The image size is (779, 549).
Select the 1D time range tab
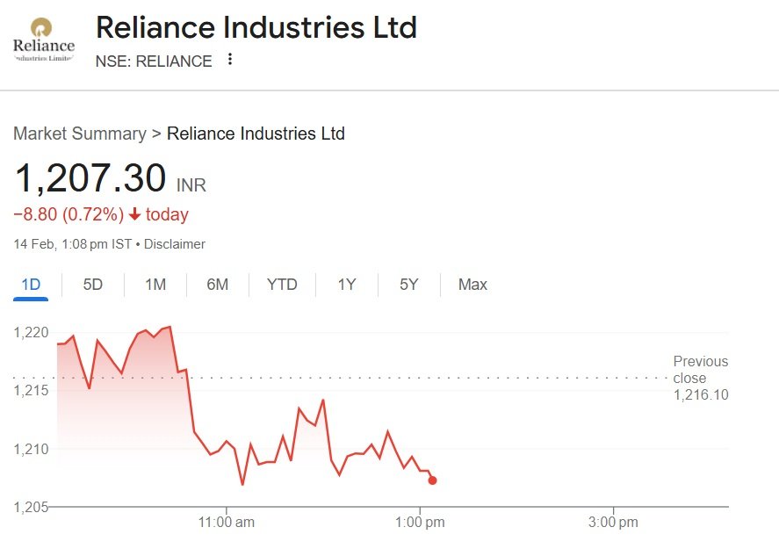pos(31,285)
